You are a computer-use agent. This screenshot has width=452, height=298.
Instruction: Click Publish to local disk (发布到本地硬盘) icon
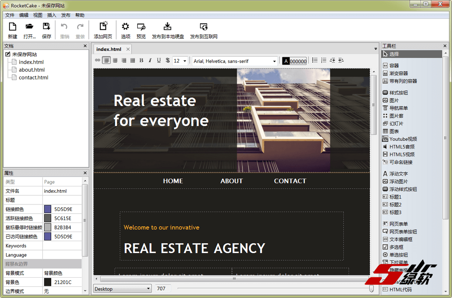click(168, 27)
